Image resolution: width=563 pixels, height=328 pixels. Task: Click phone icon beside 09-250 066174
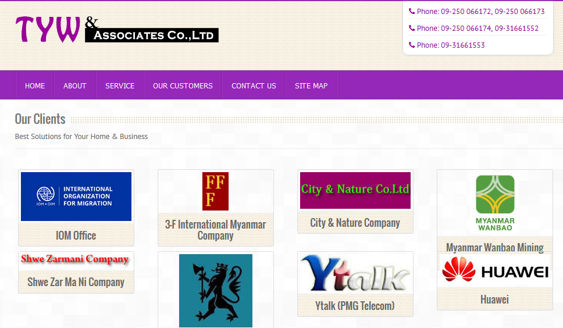(x=412, y=28)
